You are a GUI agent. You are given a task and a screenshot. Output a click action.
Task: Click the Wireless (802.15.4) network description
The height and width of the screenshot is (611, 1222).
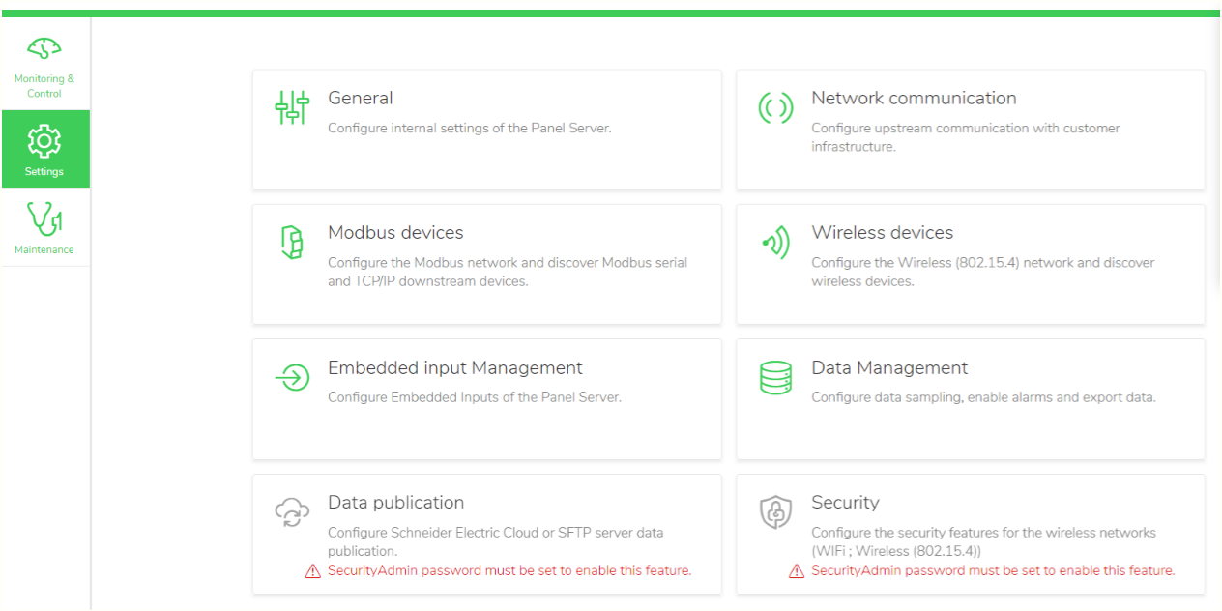[x=983, y=272]
